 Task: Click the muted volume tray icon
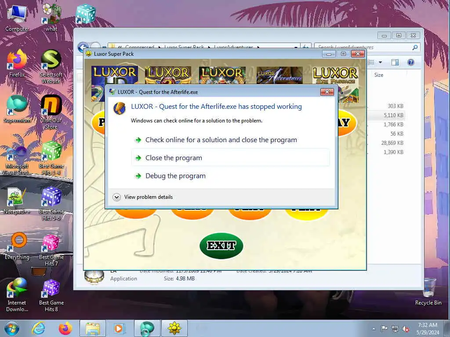click(406, 329)
